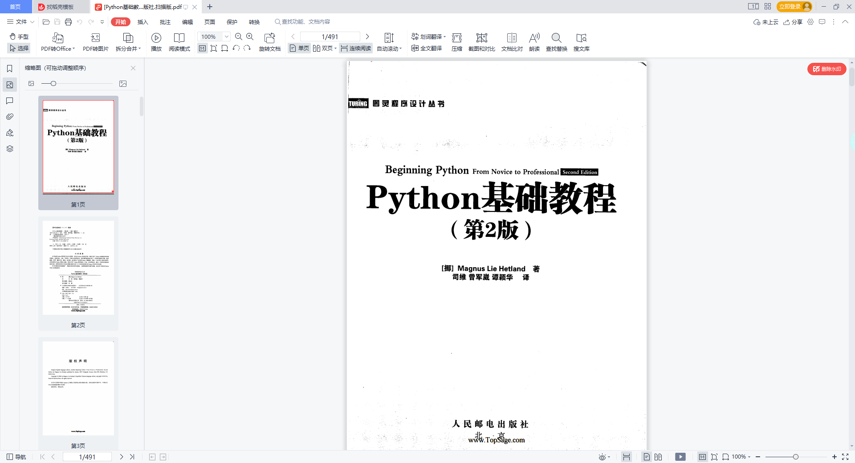Open the attachments paperclip panel
Screen dimensions: 855x463
9,117
